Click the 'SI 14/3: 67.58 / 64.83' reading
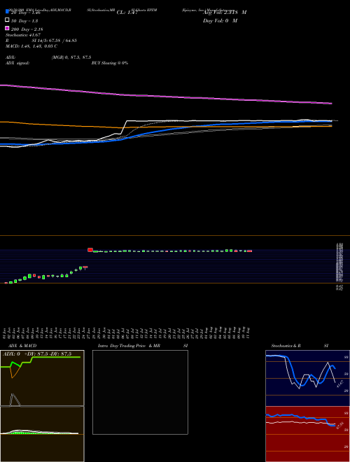The width and height of the screenshot is (350, 462). 55,41
